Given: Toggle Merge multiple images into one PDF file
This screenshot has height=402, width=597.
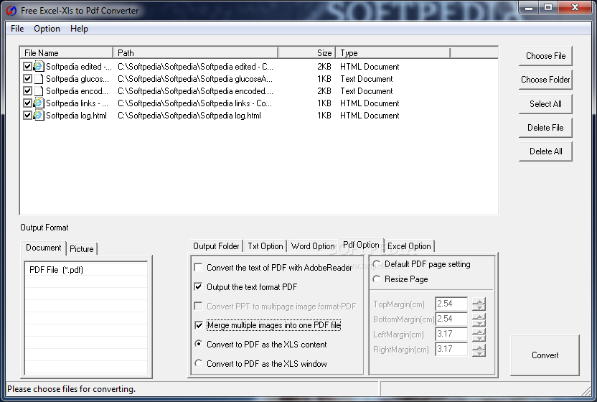Looking at the screenshot, I should pyautogui.click(x=198, y=325).
